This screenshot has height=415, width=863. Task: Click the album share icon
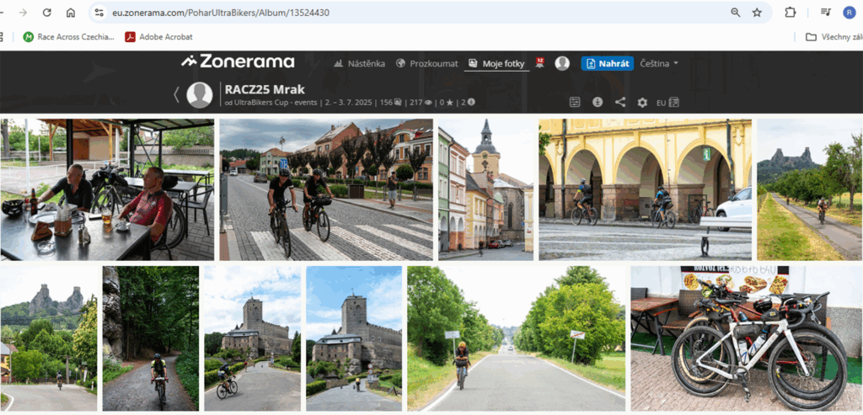point(620,102)
